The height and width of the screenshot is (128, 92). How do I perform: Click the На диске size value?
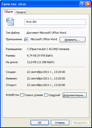click(41, 62)
